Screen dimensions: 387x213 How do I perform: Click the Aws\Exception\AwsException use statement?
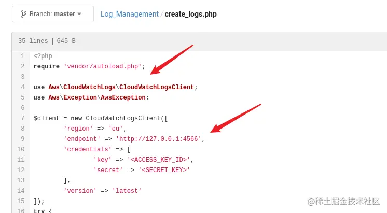91,97
